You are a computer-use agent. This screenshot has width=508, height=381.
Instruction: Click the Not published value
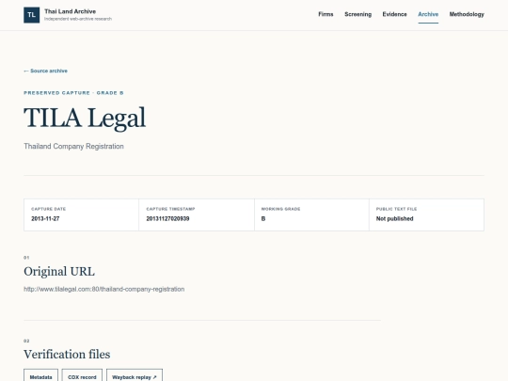394,218
